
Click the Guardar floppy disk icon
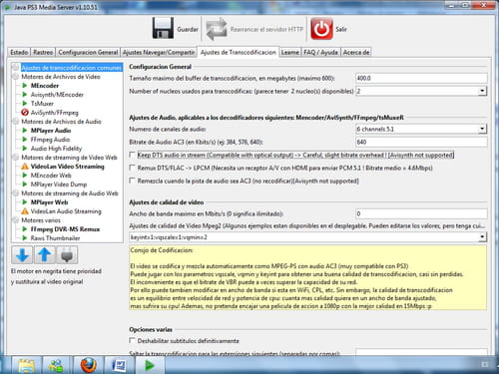pos(163,28)
